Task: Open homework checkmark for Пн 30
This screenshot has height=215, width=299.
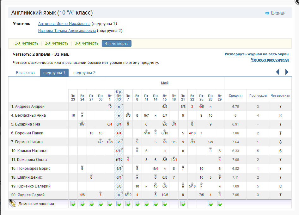Action: (x=101, y=204)
